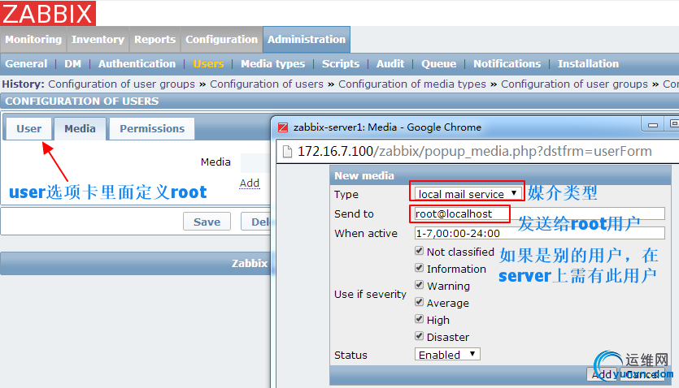
Task: Click the Send to input field
Action: 540,213
